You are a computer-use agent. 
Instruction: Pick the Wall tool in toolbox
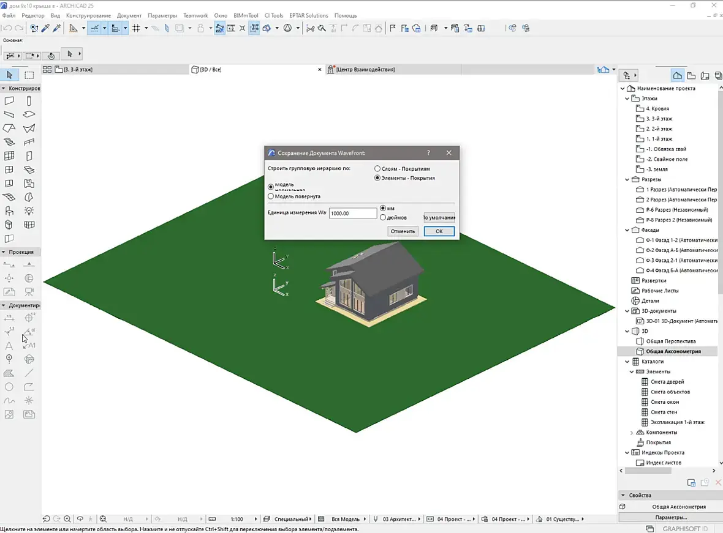click(9, 101)
